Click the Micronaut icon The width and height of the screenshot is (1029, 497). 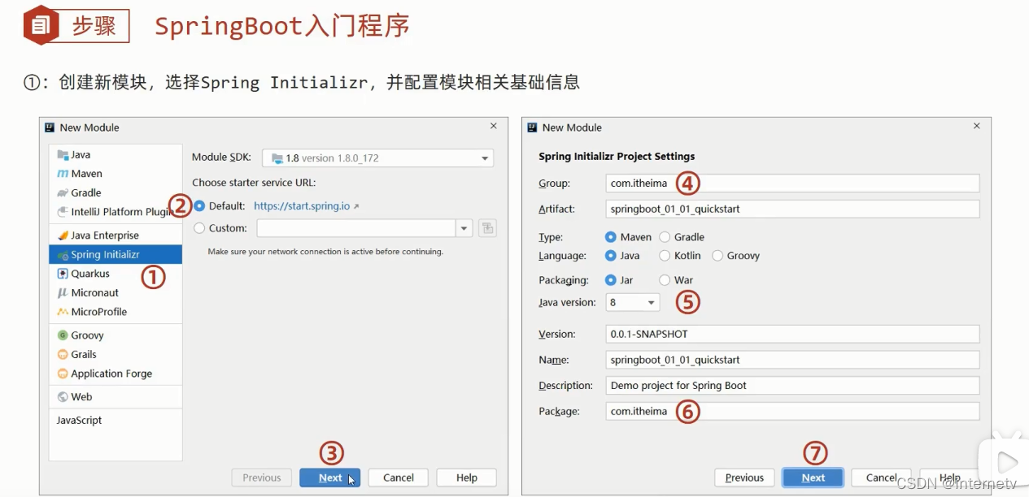tap(63, 292)
